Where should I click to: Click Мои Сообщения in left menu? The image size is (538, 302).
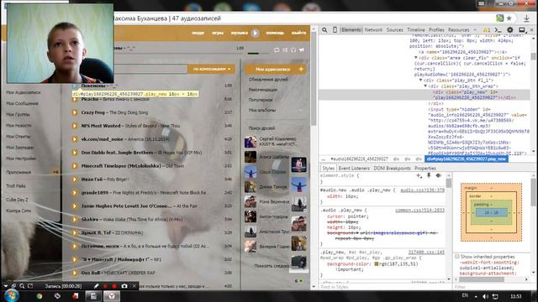22,103
